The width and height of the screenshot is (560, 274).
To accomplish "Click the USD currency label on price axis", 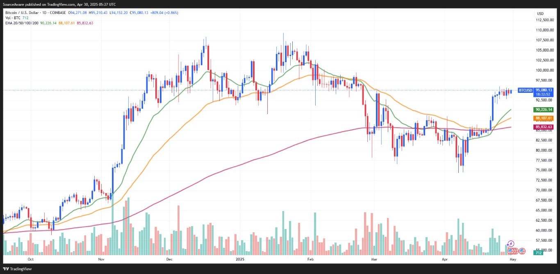I will click(x=540, y=14).
